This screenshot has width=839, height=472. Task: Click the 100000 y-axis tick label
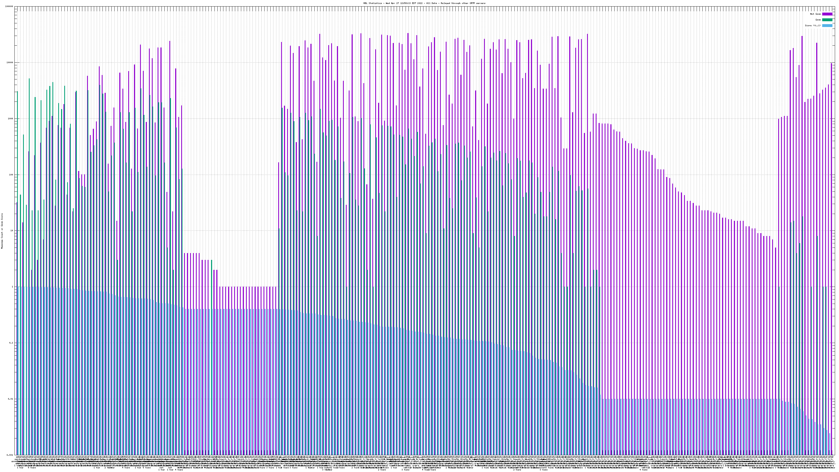tap(9, 7)
